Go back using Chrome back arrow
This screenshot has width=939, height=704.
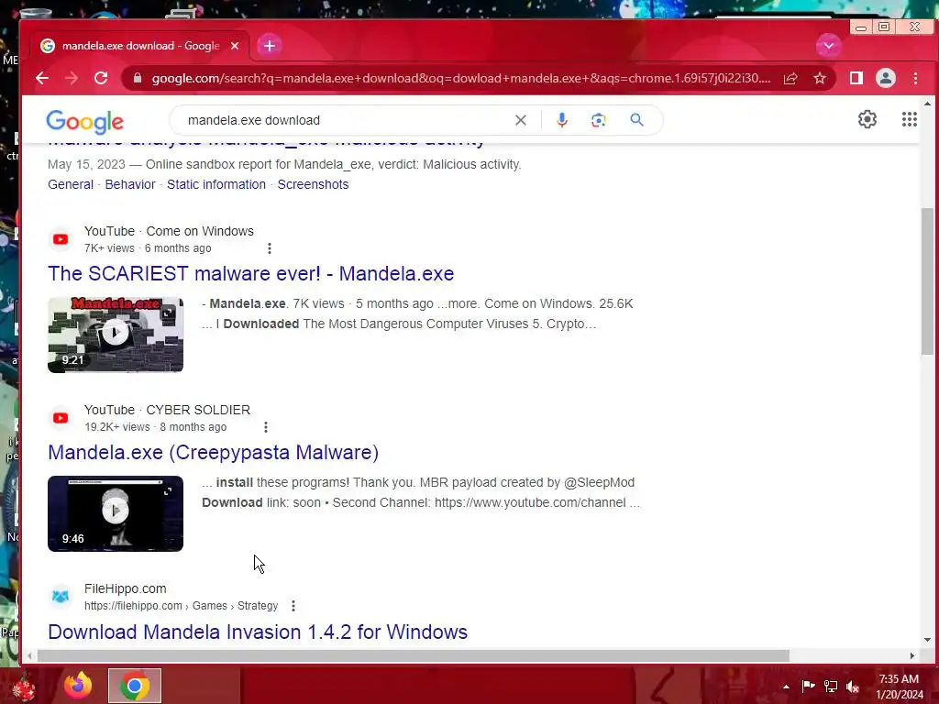coord(42,79)
